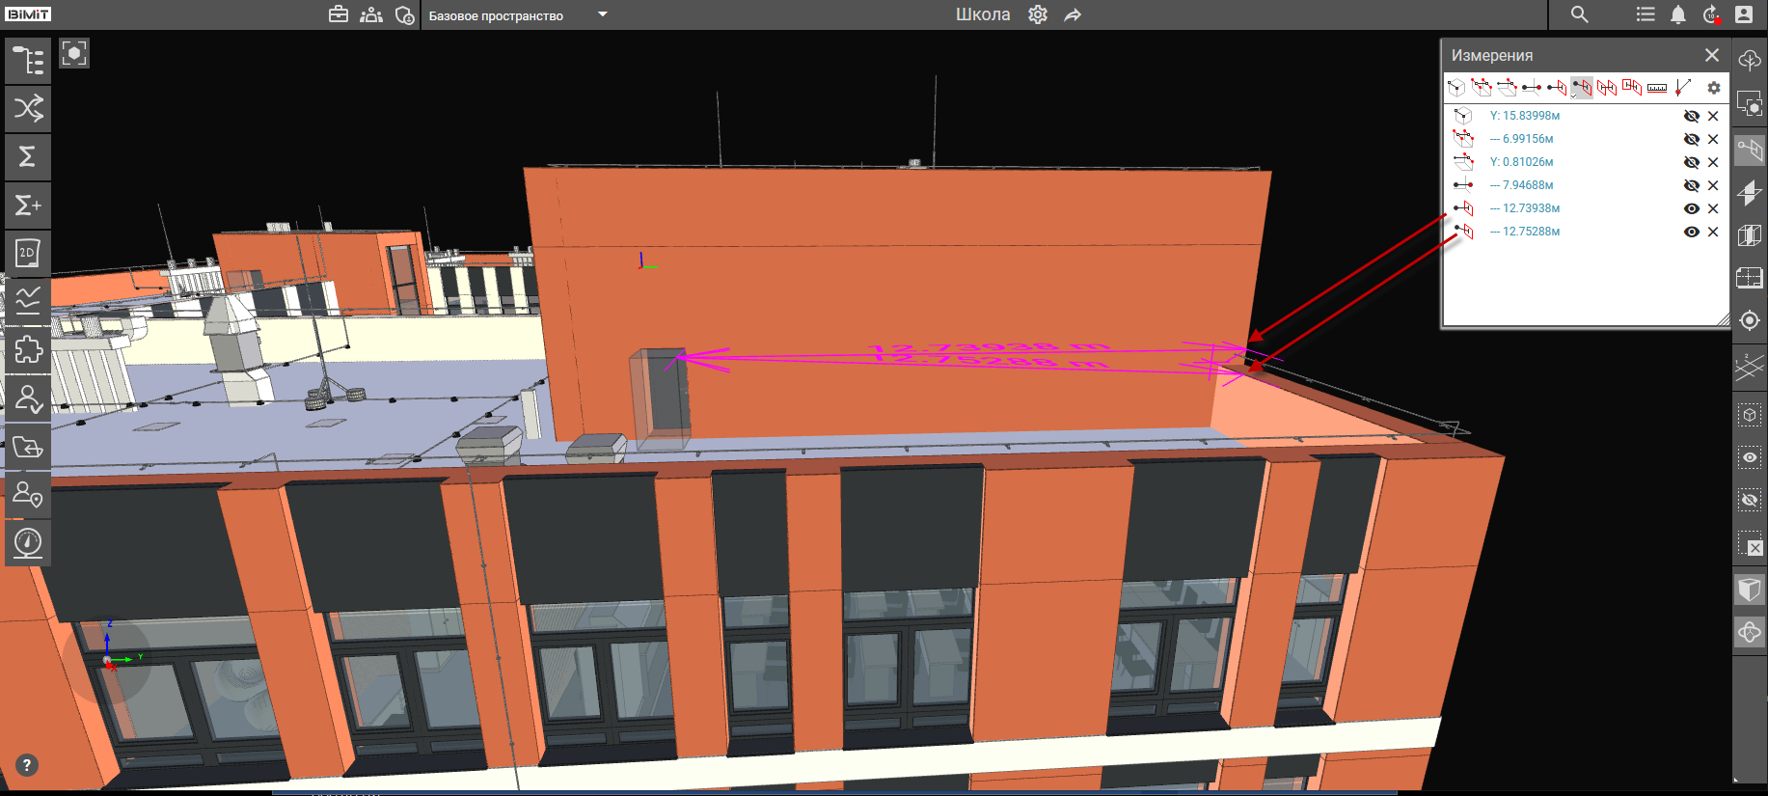
Task: Click the section plane tool icon
Action: point(1749,193)
